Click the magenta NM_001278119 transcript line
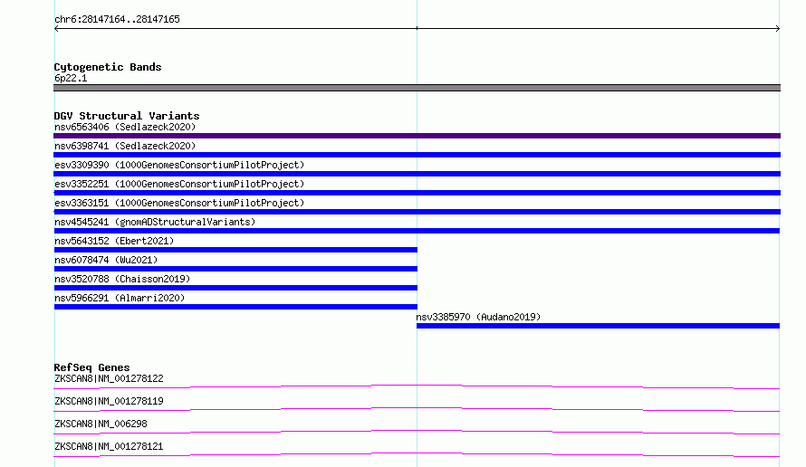806x467 pixels. pos(417,409)
